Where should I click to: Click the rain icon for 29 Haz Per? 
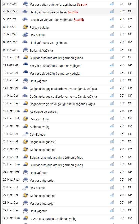[25, 210]
